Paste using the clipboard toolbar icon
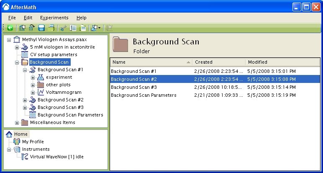 click(82, 28)
